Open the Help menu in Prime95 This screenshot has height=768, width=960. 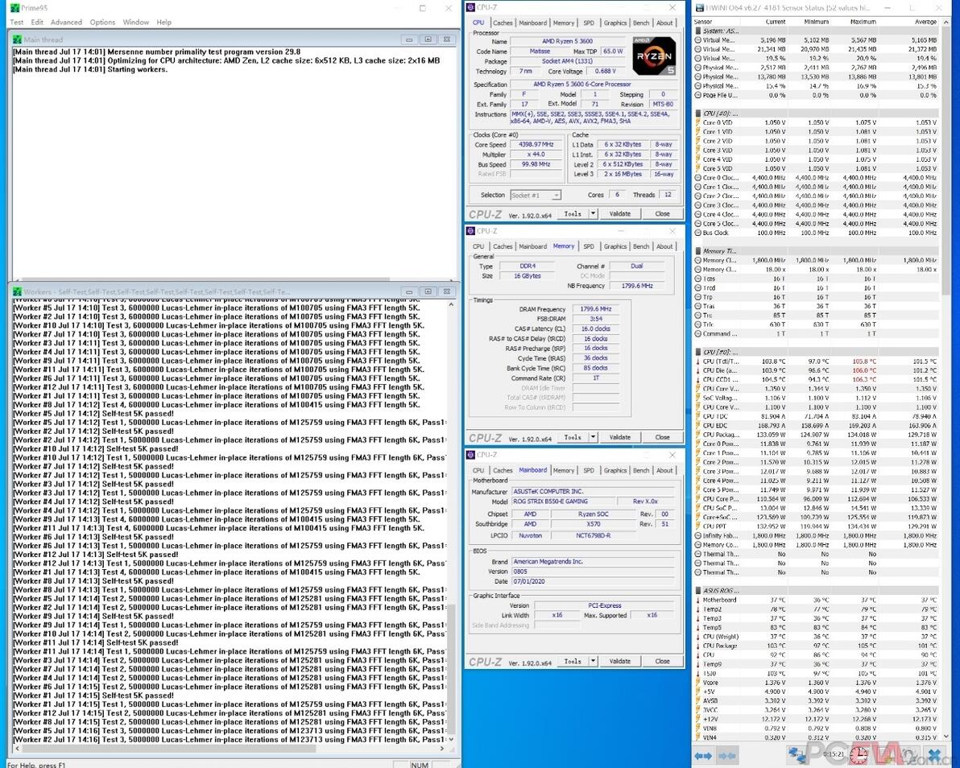coord(164,22)
